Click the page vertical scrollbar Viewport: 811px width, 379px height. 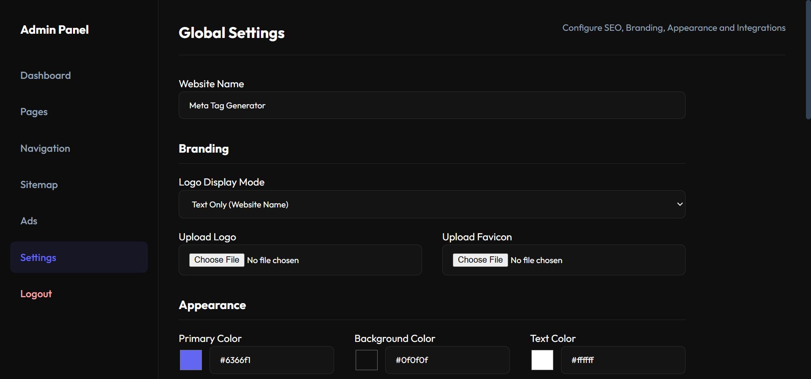(808, 59)
